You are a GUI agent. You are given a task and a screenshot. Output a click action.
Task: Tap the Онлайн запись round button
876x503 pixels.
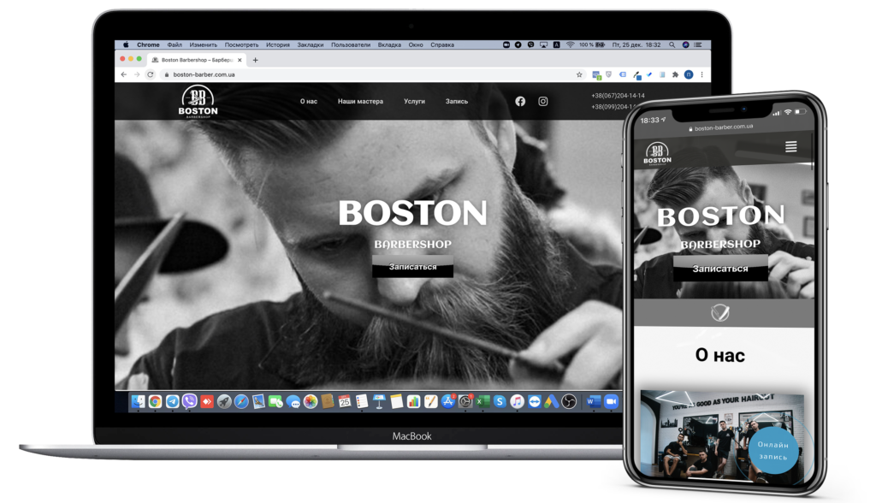(773, 451)
